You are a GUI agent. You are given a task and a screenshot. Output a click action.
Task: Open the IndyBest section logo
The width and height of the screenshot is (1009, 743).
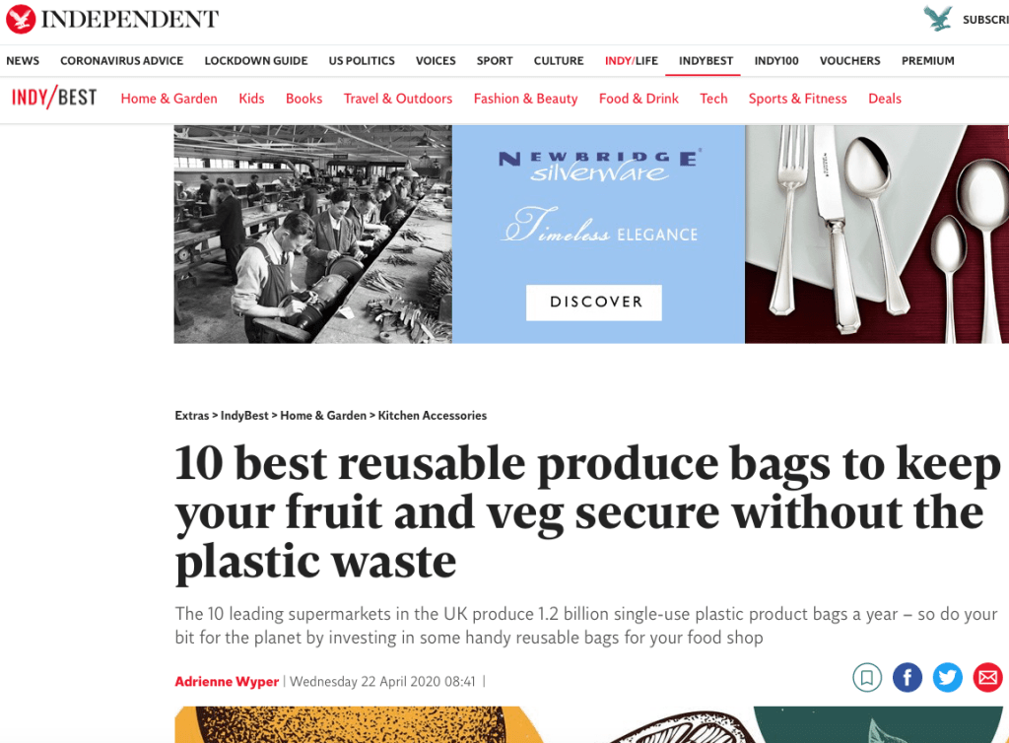coord(55,98)
